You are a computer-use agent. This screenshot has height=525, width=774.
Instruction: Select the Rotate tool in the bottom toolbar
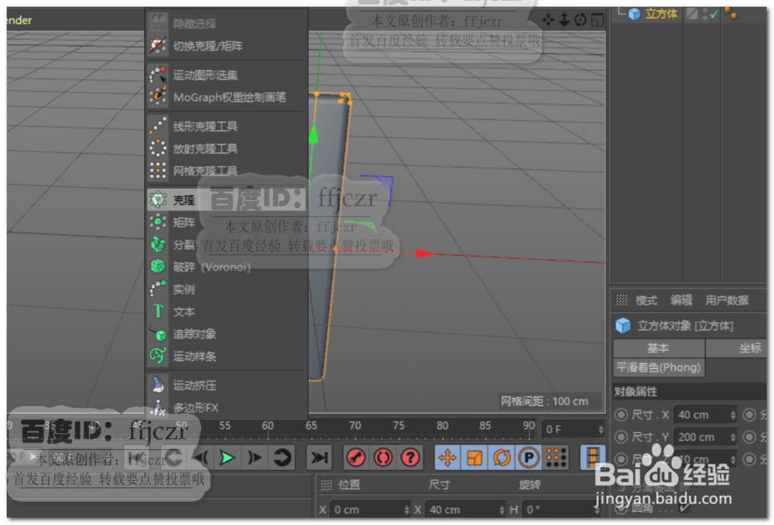tap(502, 458)
